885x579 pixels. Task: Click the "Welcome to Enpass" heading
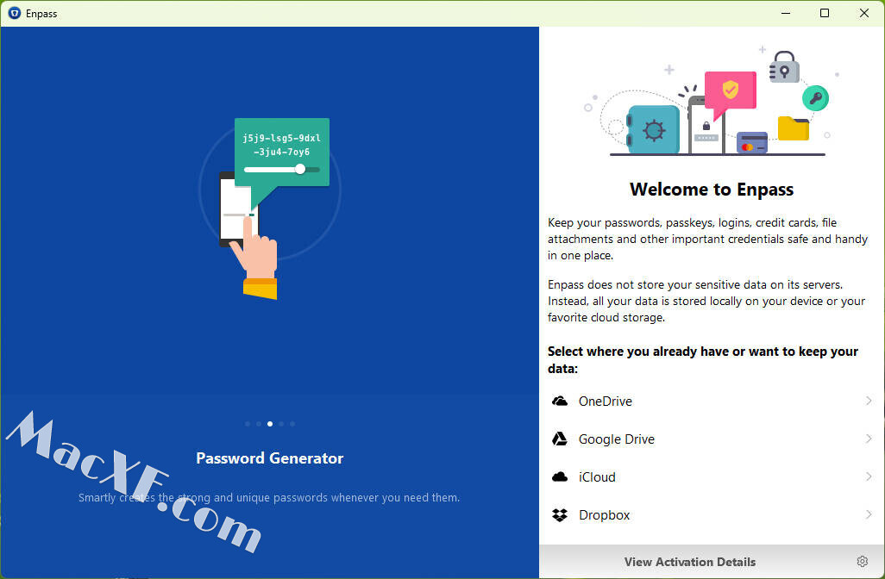pos(712,190)
